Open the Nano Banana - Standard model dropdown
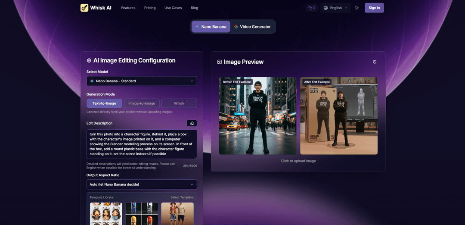The height and width of the screenshot is (225, 465). click(x=142, y=81)
